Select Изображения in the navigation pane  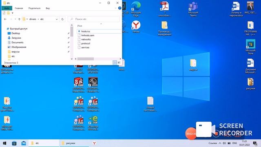click(19, 47)
